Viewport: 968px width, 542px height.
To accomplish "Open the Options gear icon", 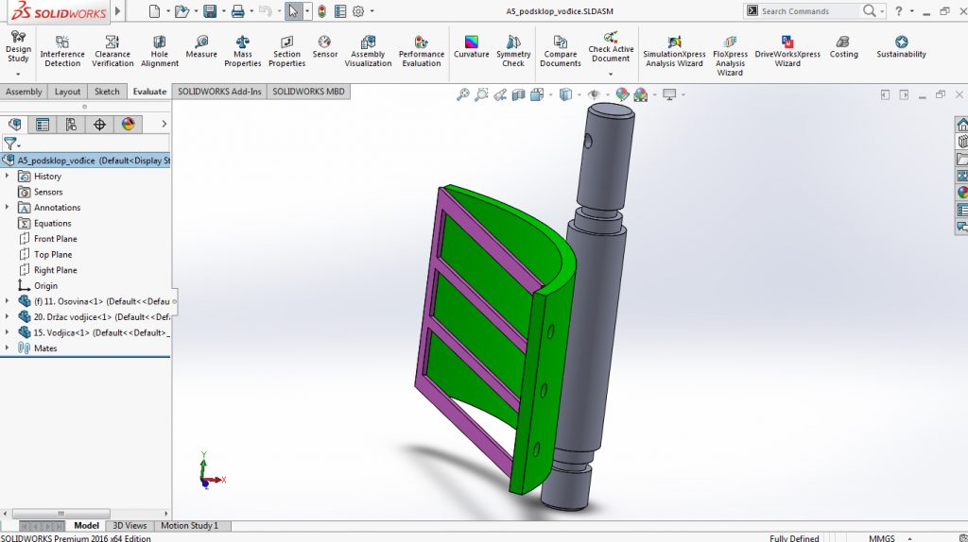I will 358,11.
